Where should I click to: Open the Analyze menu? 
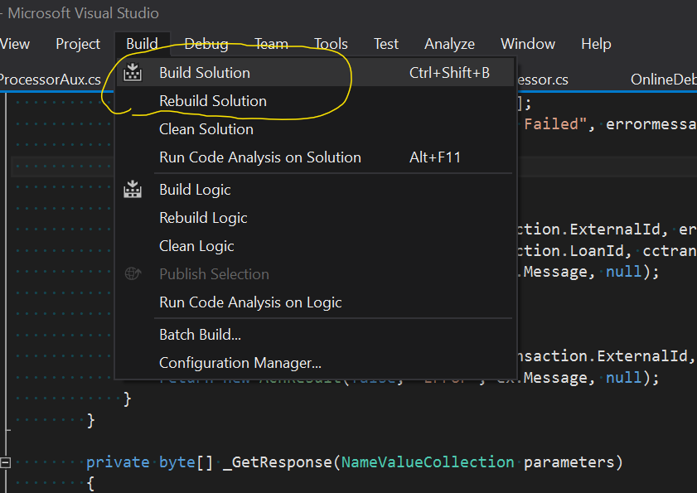coord(449,44)
